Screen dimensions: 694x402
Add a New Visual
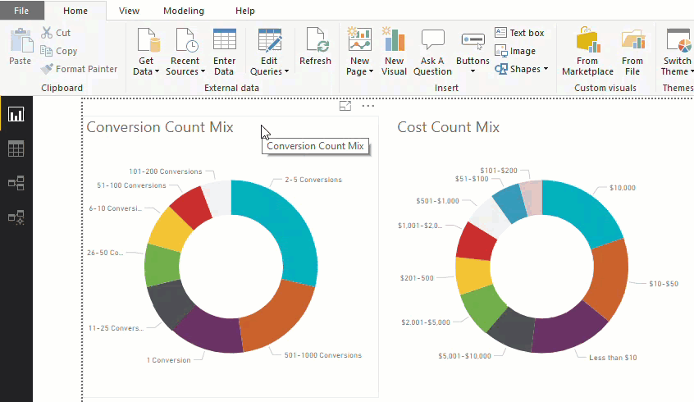click(394, 41)
